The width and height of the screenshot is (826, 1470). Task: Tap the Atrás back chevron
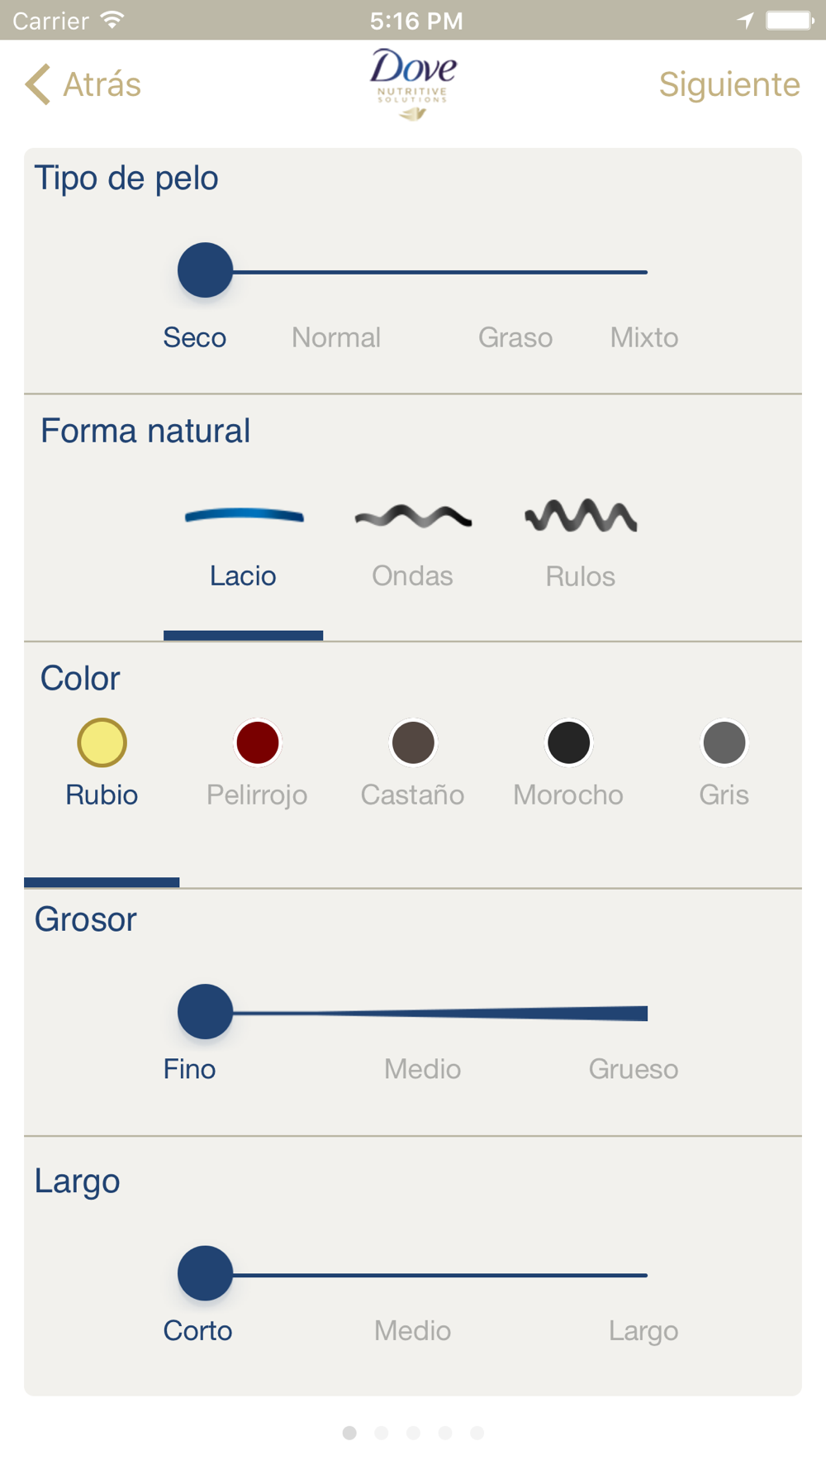click(x=38, y=84)
